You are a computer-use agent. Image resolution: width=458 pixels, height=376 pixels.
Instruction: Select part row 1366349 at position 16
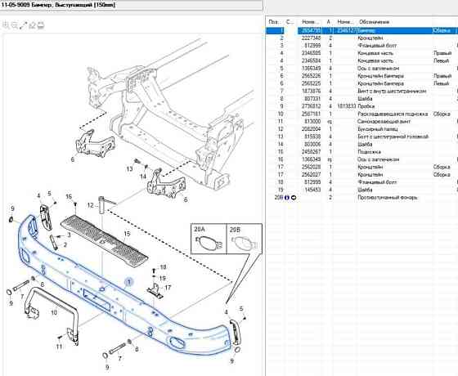[361, 159]
